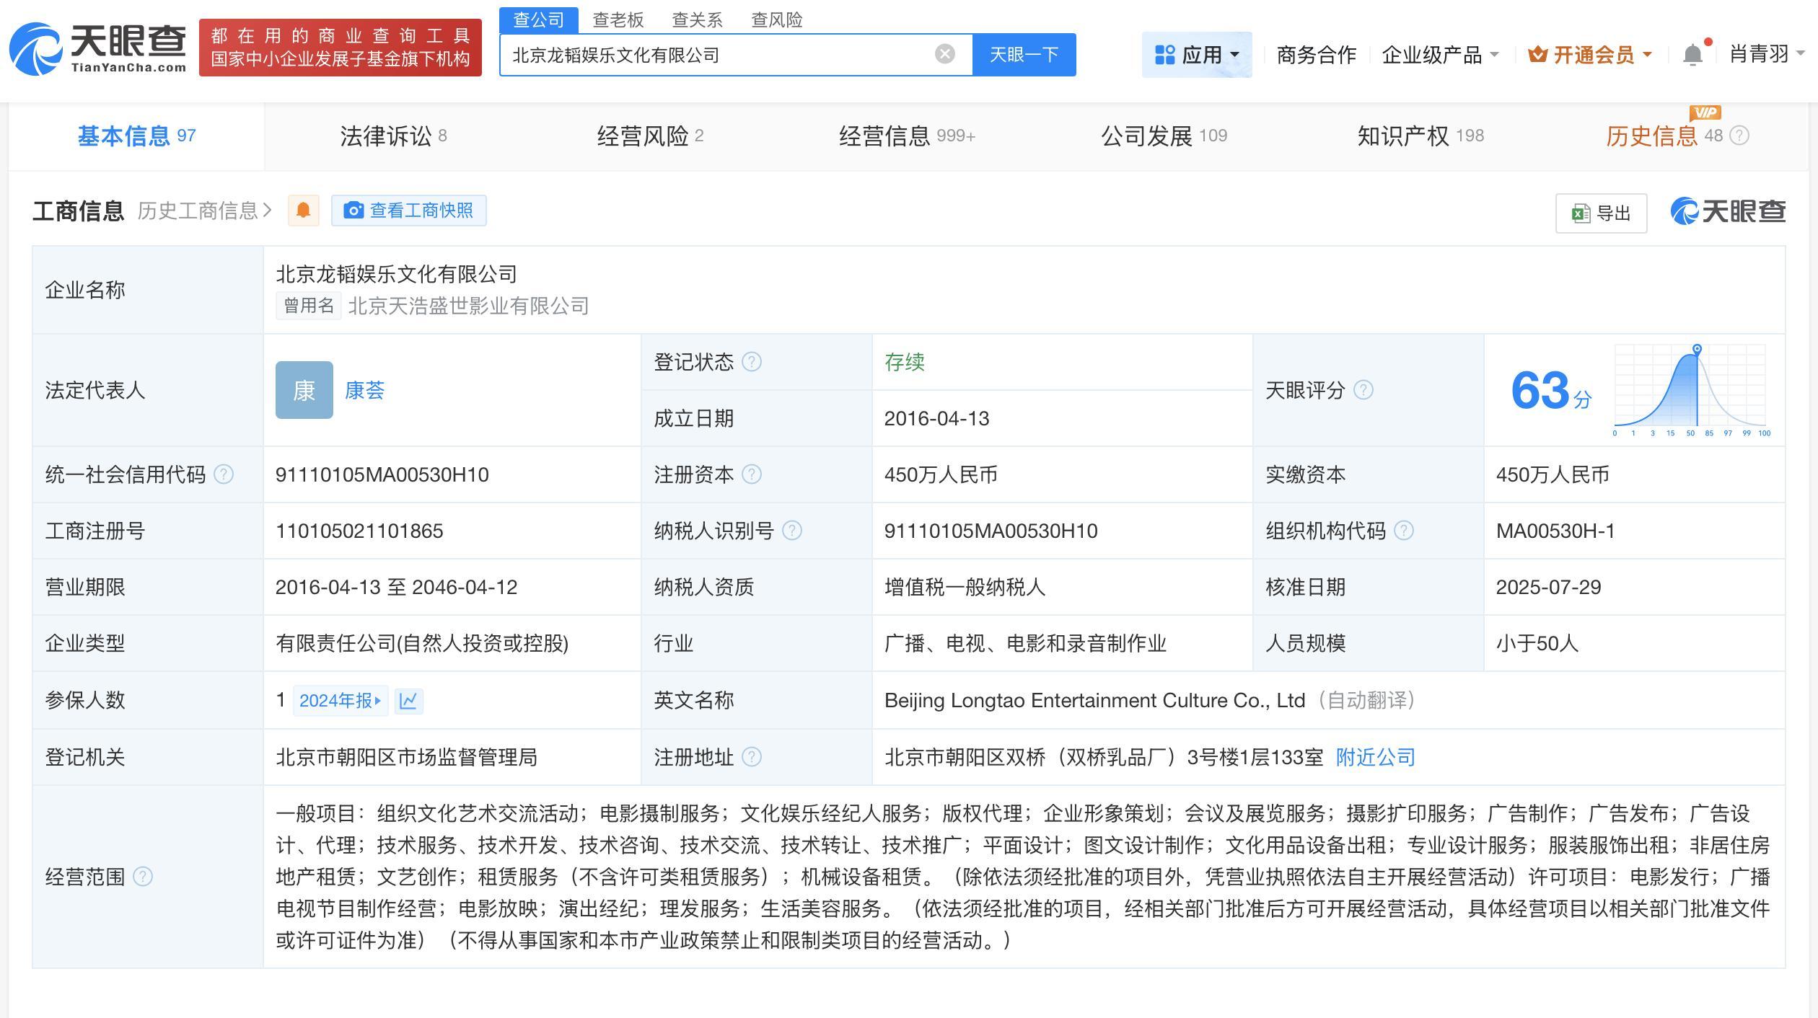The image size is (1818, 1018).
Task: Select the 公司发展 tab
Action: pos(1164,136)
